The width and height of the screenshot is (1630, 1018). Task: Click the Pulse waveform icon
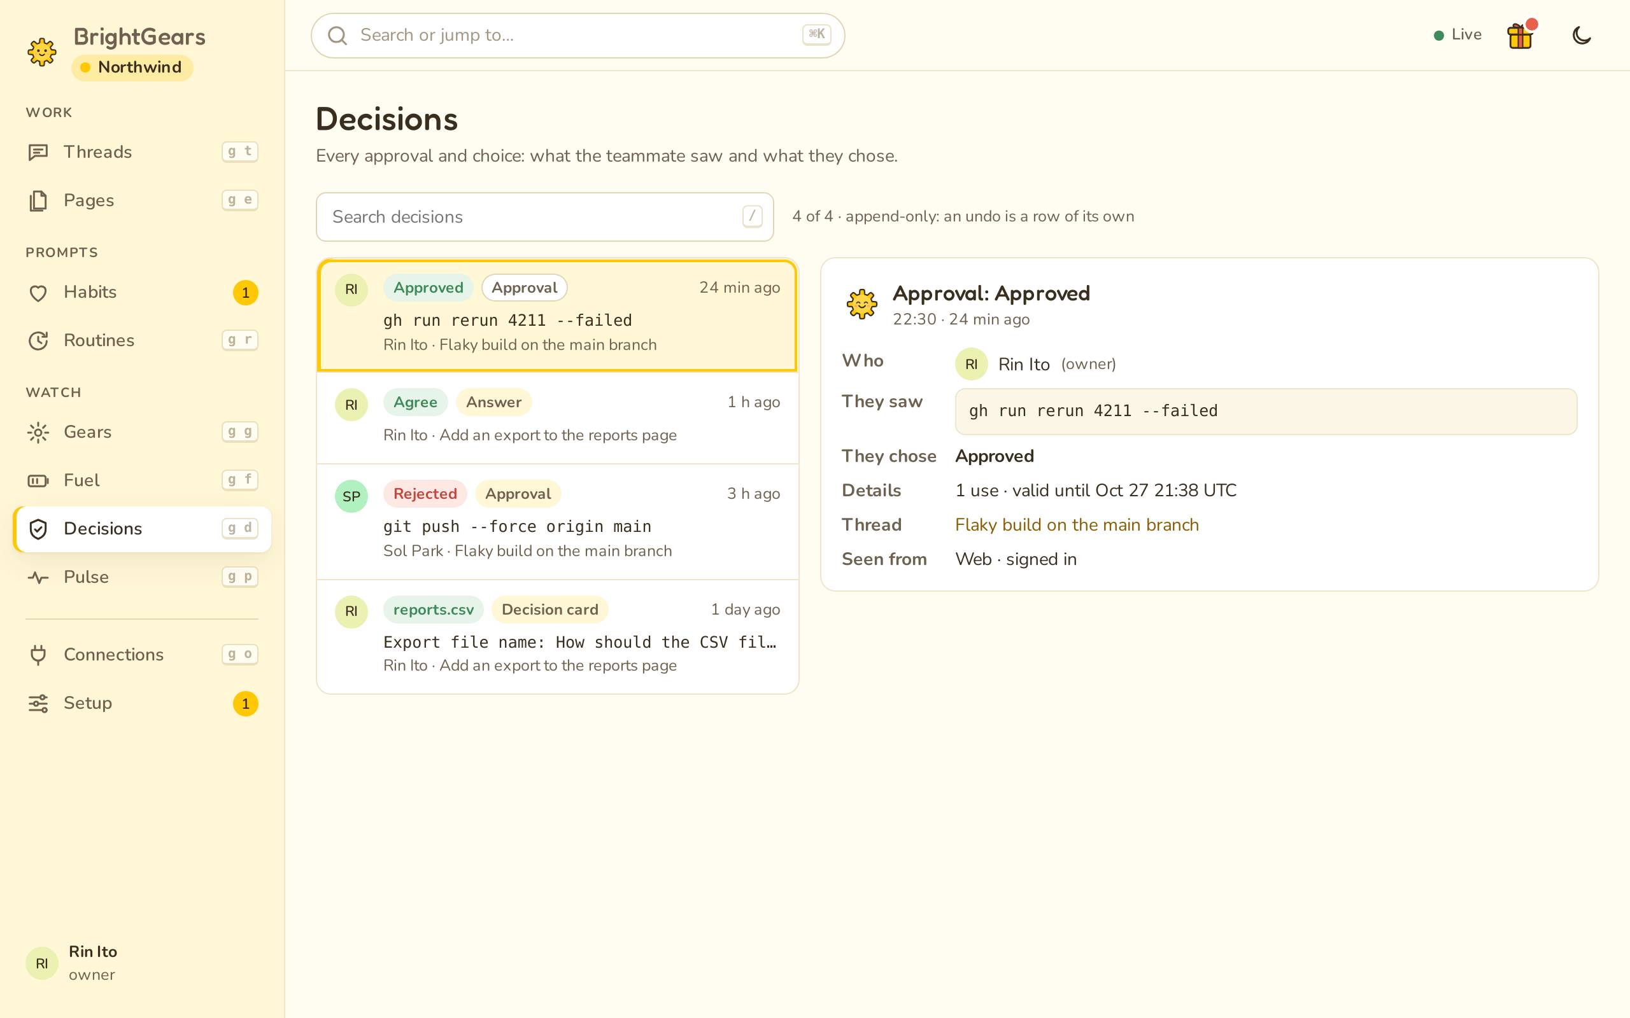(x=38, y=578)
